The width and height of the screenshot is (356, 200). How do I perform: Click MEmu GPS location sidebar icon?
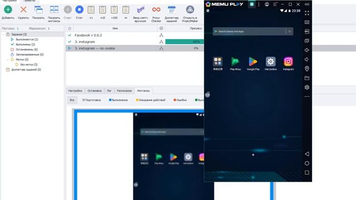click(307, 69)
